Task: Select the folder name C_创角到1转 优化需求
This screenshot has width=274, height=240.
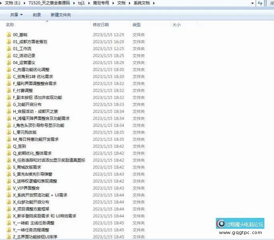Action: click(x=33, y=76)
